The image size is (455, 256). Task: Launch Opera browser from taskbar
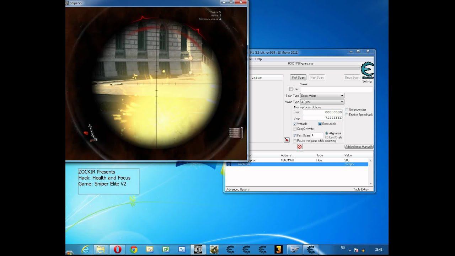[117, 250]
